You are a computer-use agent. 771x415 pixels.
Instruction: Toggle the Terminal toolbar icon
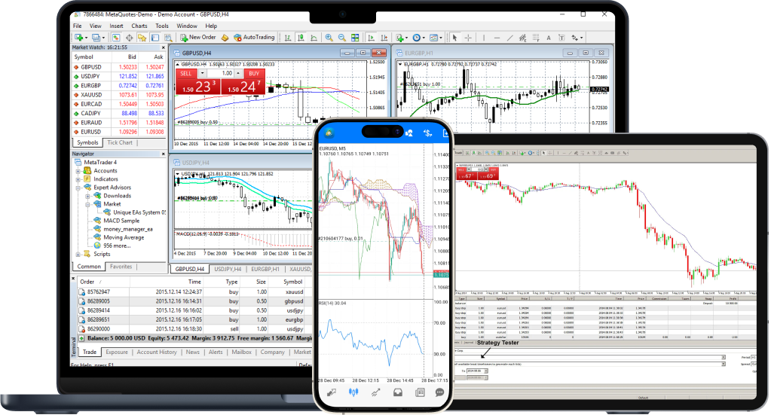(x=155, y=38)
